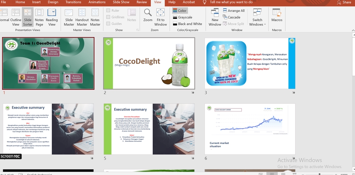Open Notes Page view
The image size is (355, 175).
point(39,17)
